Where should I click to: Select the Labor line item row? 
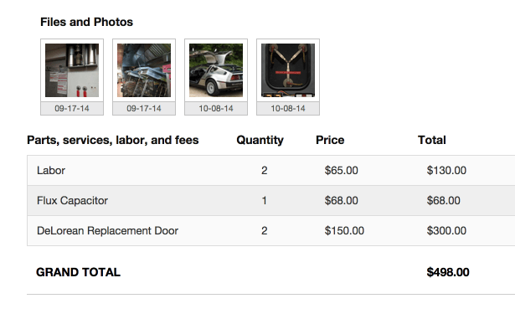[271, 171]
